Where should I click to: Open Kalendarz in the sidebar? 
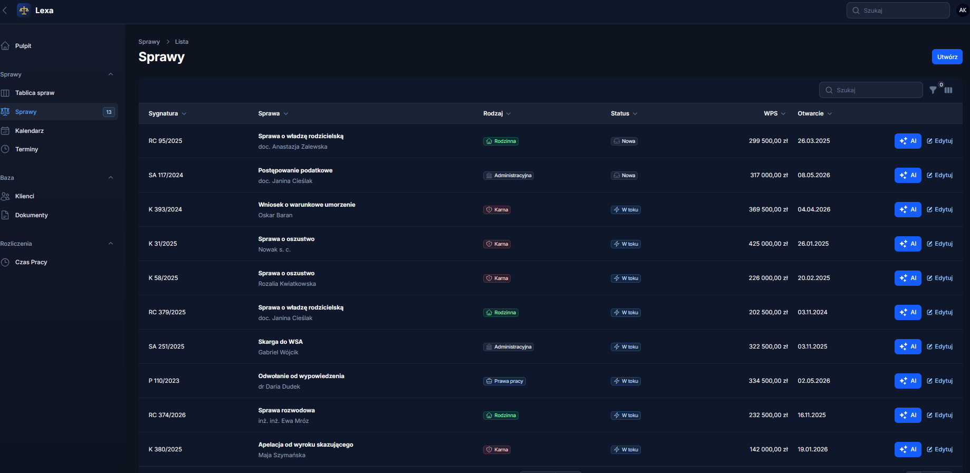[x=59, y=131]
